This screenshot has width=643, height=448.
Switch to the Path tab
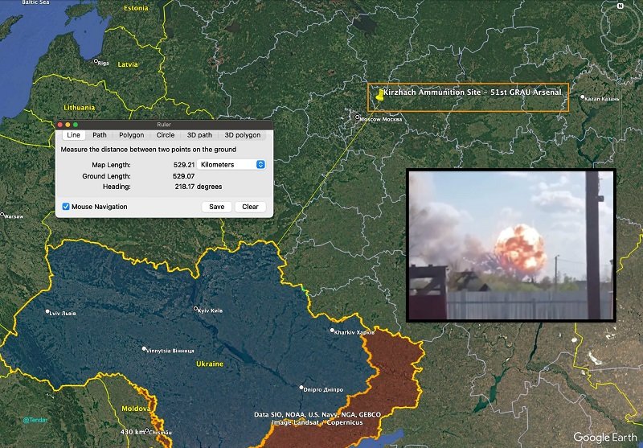99,135
